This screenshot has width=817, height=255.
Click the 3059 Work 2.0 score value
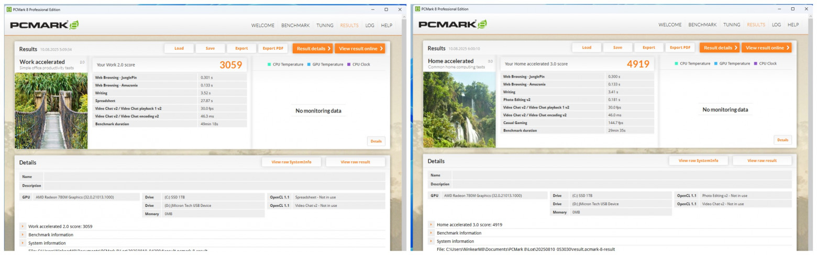click(x=231, y=65)
